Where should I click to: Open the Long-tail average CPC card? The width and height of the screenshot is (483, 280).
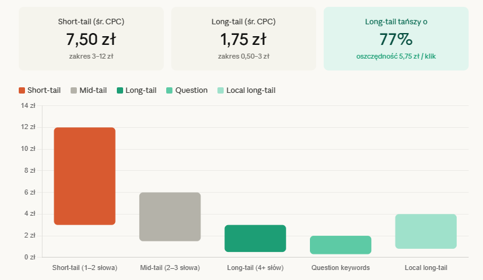243,39
